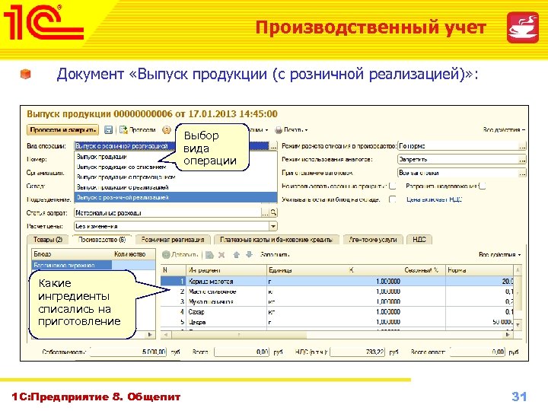Image resolution: width=548 pixels, height=411 pixels.
Task: Select ingredient row Масло сливочное
Action: point(337,292)
